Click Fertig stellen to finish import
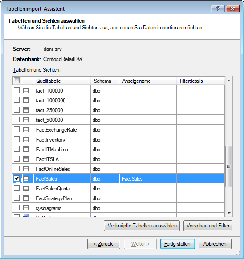This screenshot has height=259, width=244. [177, 244]
